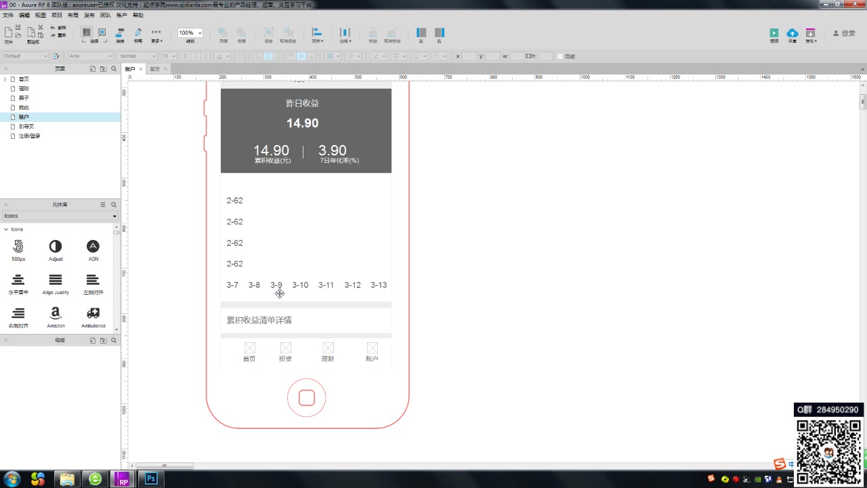
Task: Toggle the contained selection mode icon
Action: click(x=102, y=33)
